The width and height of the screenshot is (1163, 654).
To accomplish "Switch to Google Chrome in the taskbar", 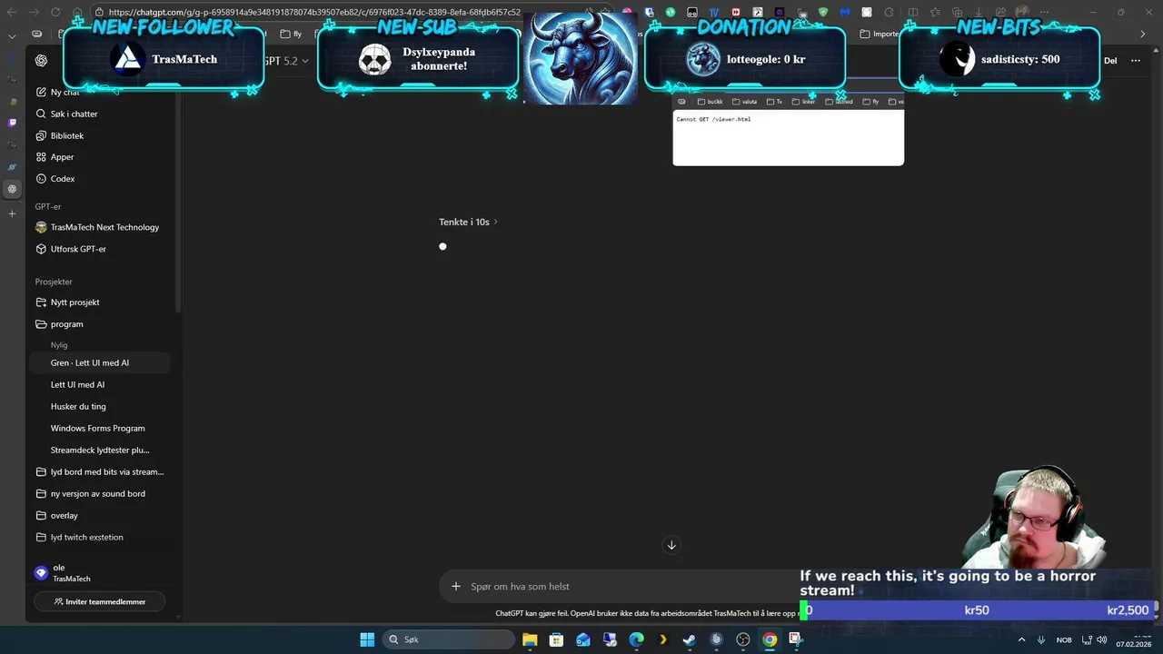I will coord(770,639).
